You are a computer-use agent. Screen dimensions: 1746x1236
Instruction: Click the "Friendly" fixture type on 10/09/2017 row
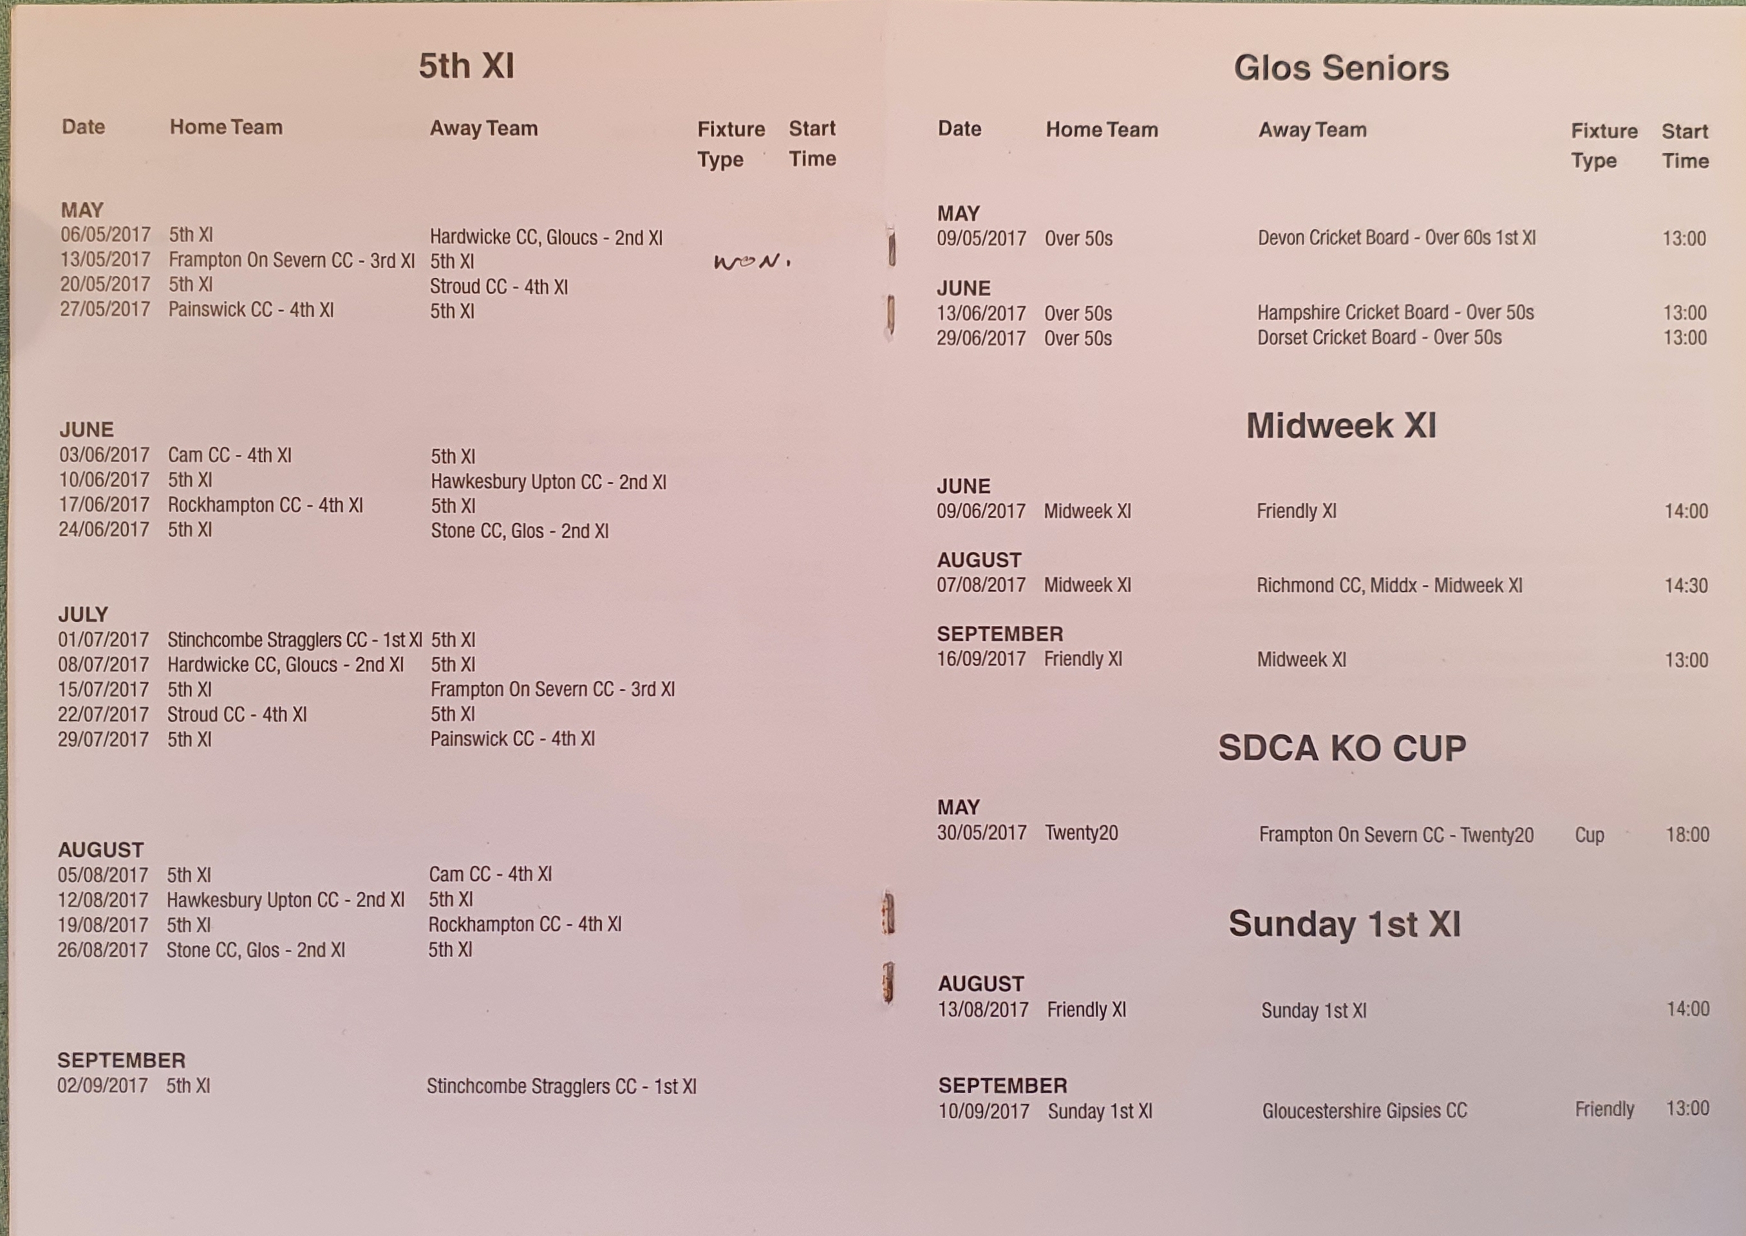pos(1604,1109)
